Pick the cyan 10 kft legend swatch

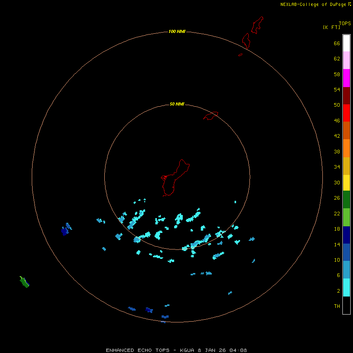coord(346,287)
